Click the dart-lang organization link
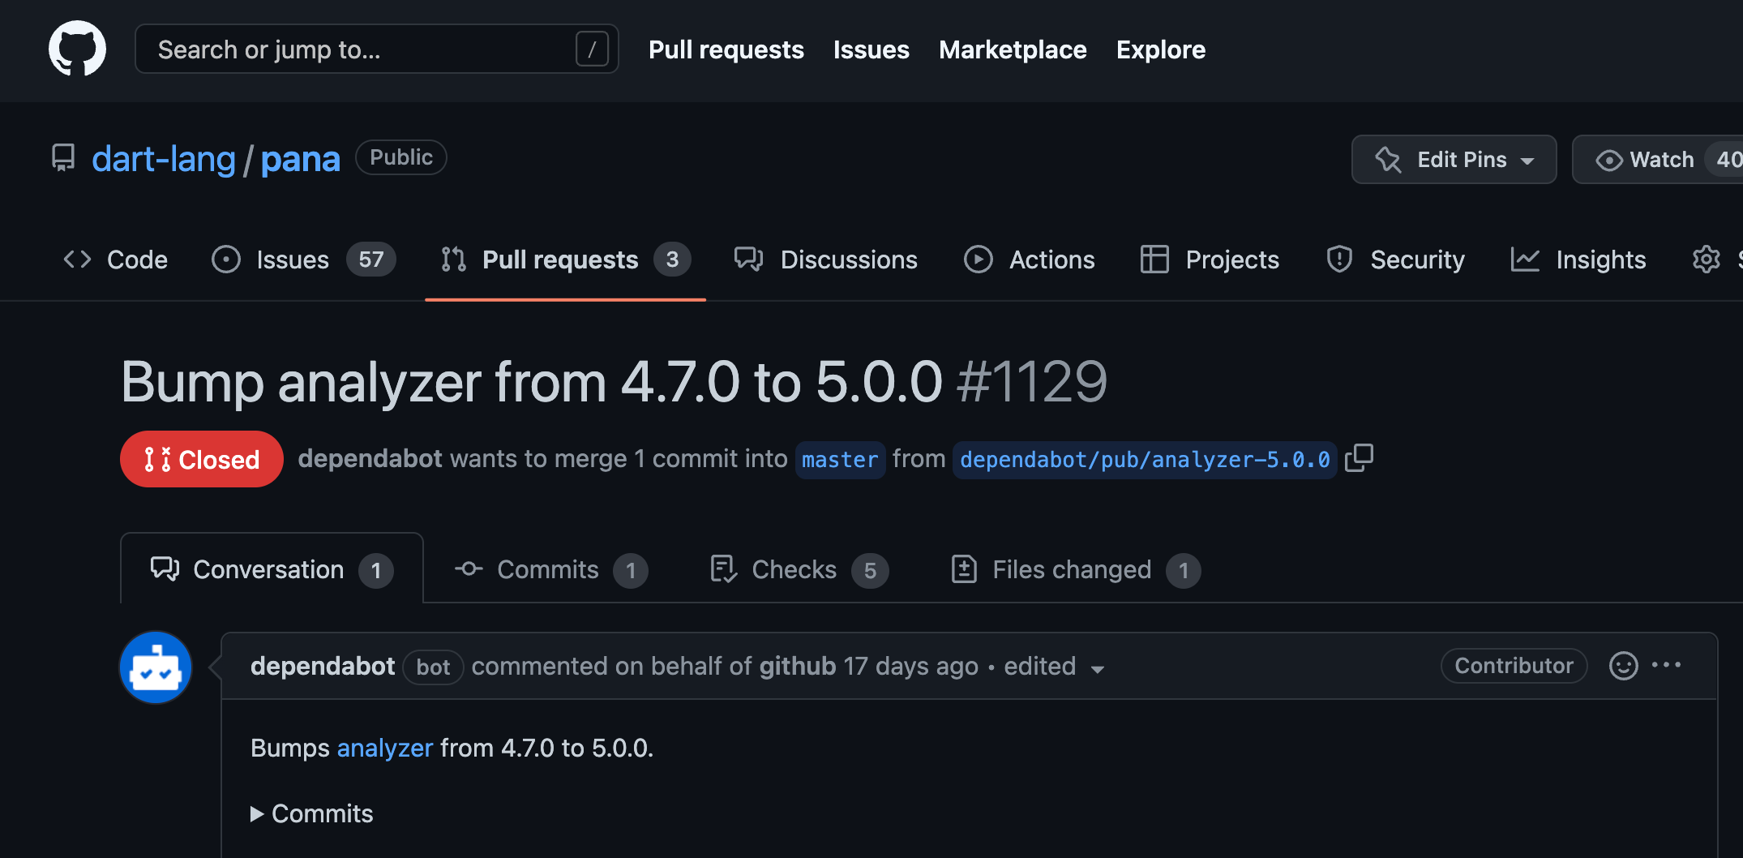The image size is (1743, 858). [x=165, y=159]
